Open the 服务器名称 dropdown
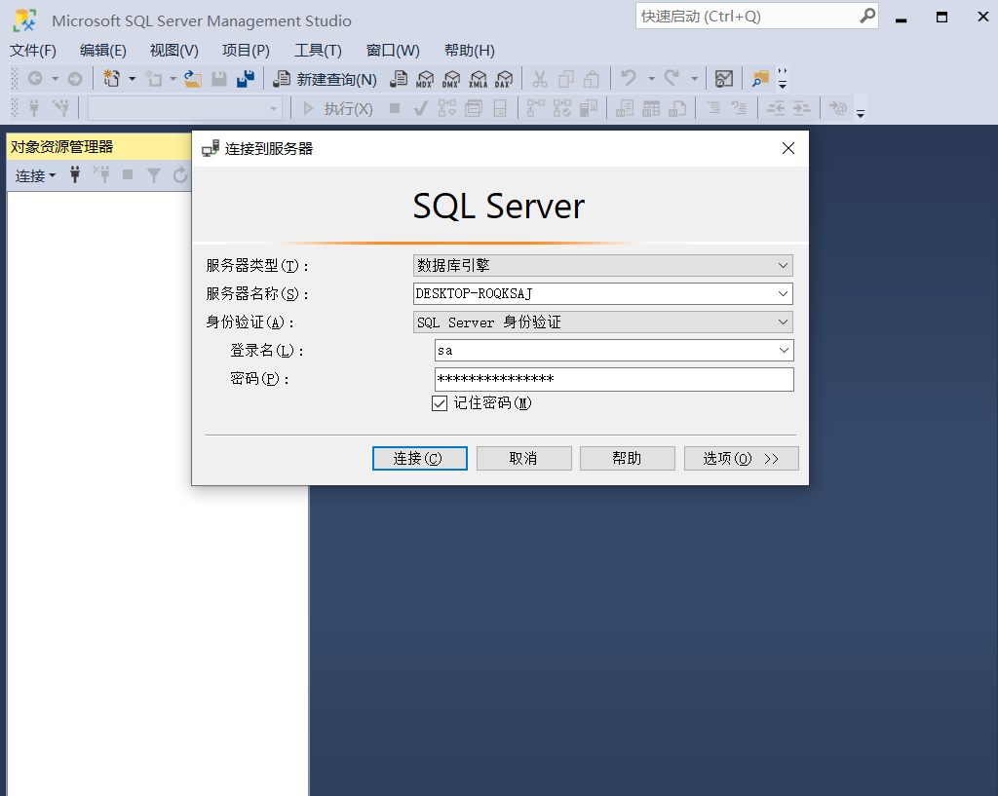Screen dimensions: 998x796 (x=783, y=293)
